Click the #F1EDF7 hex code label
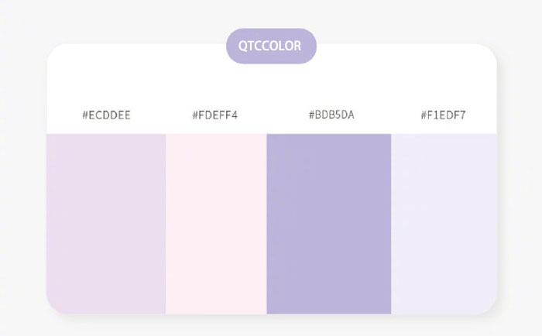This screenshot has width=542, height=336. (x=443, y=115)
